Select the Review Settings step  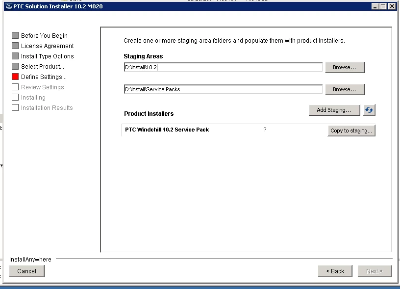click(x=42, y=87)
